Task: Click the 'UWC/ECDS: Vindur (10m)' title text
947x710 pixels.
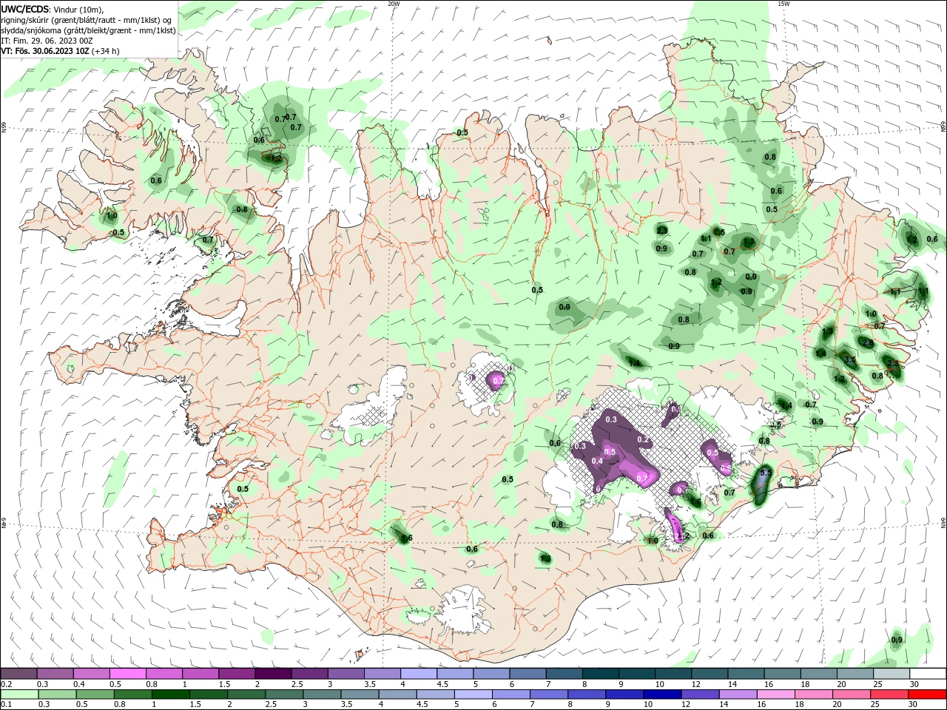Action: pos(53,9)
